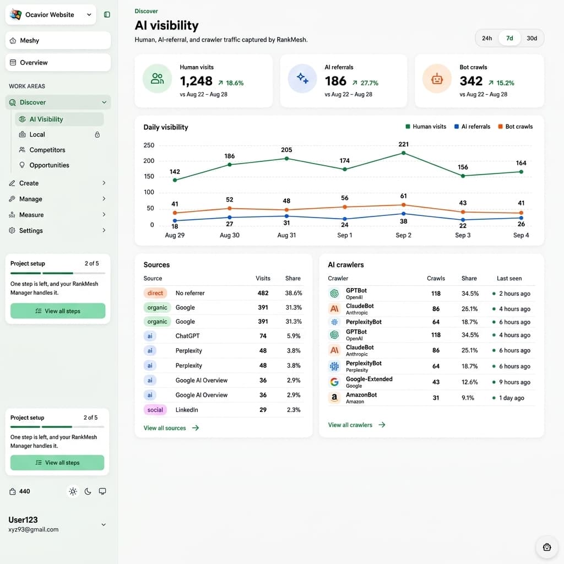This screenshot has width=564, height=564.
Task: Select the 7d time range
Action: pyautogui.click(x=509, y=38)
